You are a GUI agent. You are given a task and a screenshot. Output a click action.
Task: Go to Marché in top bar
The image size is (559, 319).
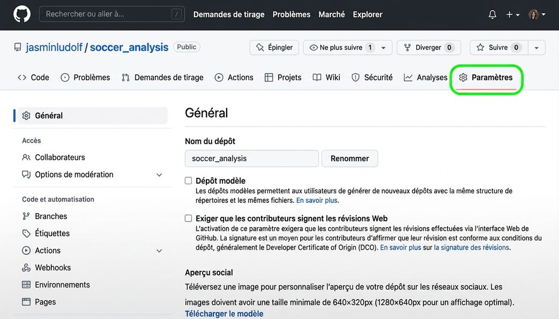[332, 14]
